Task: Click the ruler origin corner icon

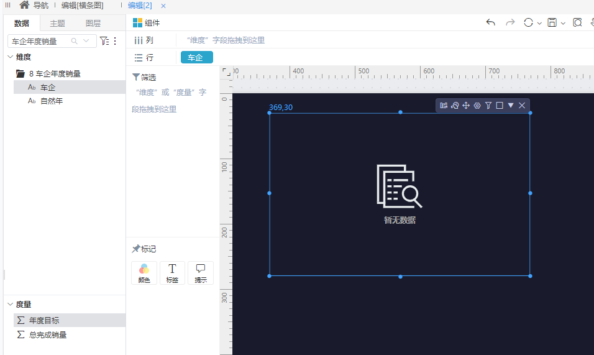Action: [x=226, y=72]
